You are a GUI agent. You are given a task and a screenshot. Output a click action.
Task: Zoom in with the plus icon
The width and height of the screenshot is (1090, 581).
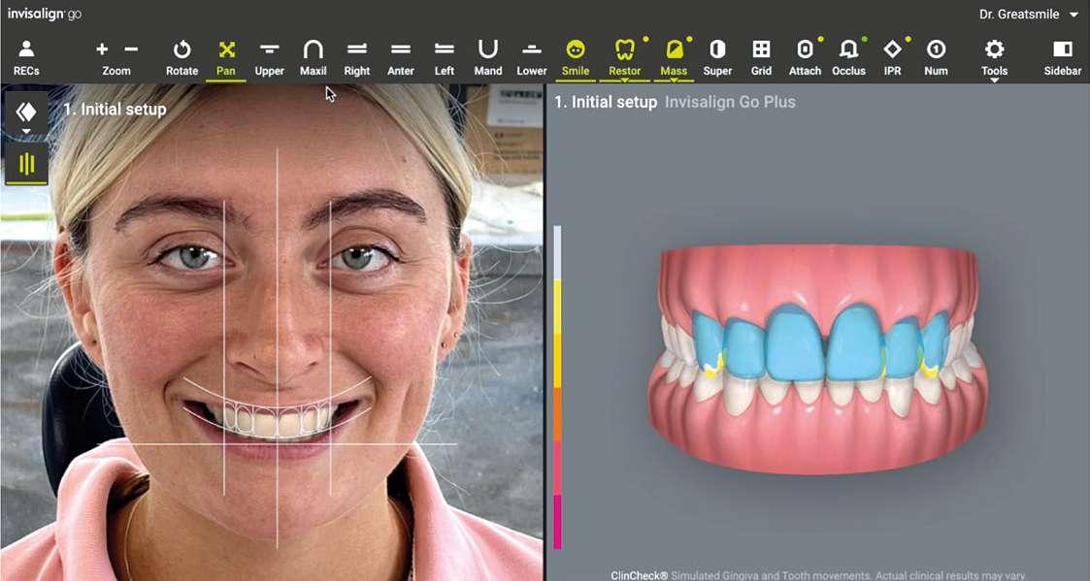pos(102,49)
